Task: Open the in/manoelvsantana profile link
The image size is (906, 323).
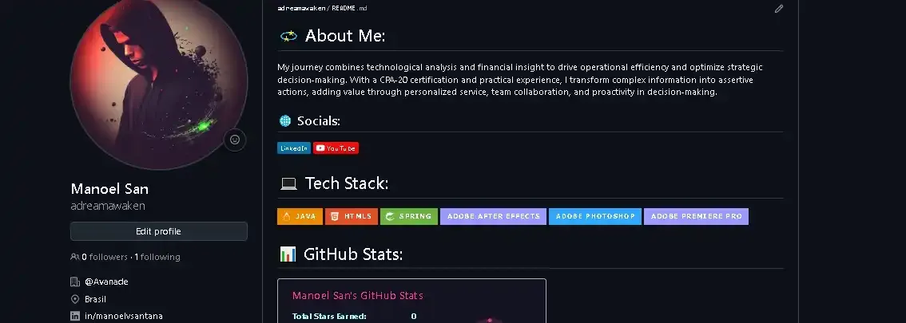Action: pyautogui.click(x=123, y=316)
